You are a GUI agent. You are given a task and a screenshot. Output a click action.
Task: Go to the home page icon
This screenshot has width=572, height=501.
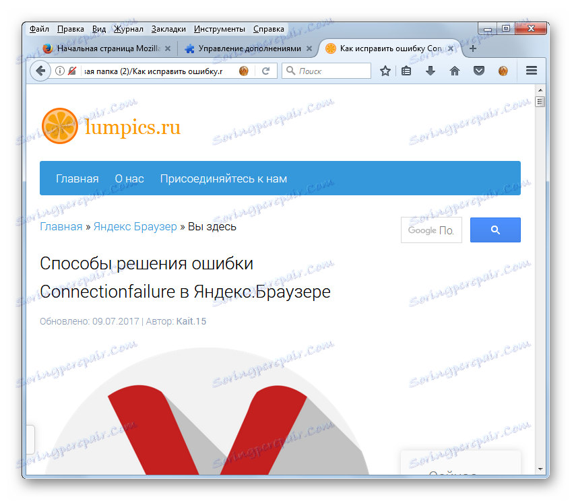[455, 71]
